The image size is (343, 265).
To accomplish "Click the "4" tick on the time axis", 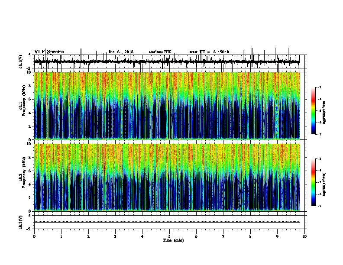I will 142,236.
